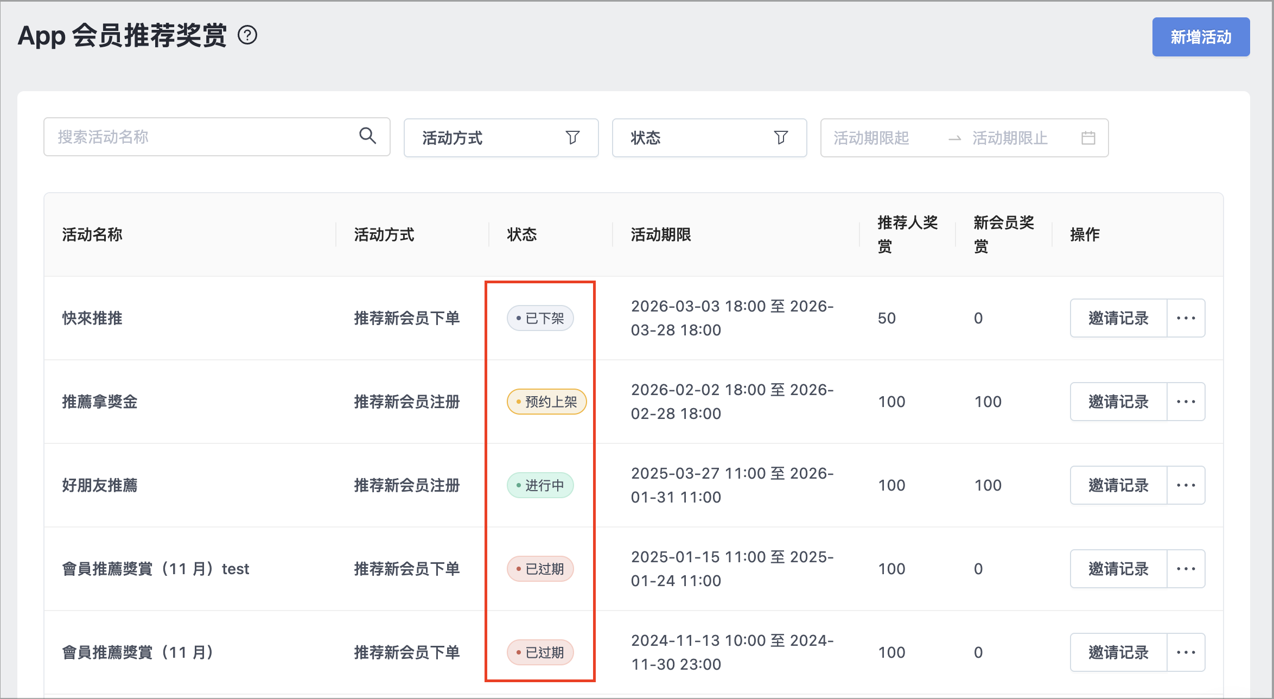
Task: Click the name 會員推薦獎賞（11 月）test
Action: point(156,569)
